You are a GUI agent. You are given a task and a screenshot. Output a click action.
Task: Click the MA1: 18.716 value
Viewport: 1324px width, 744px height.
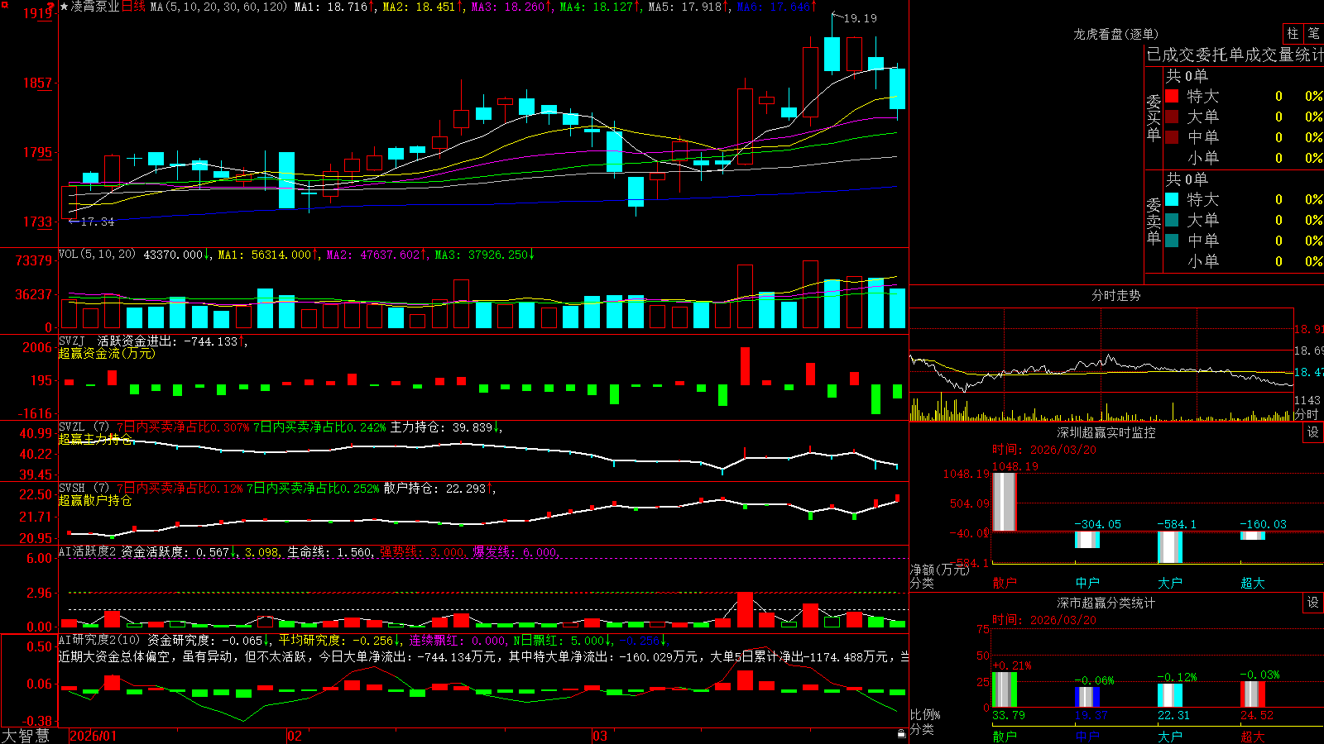tap(333, 7)
